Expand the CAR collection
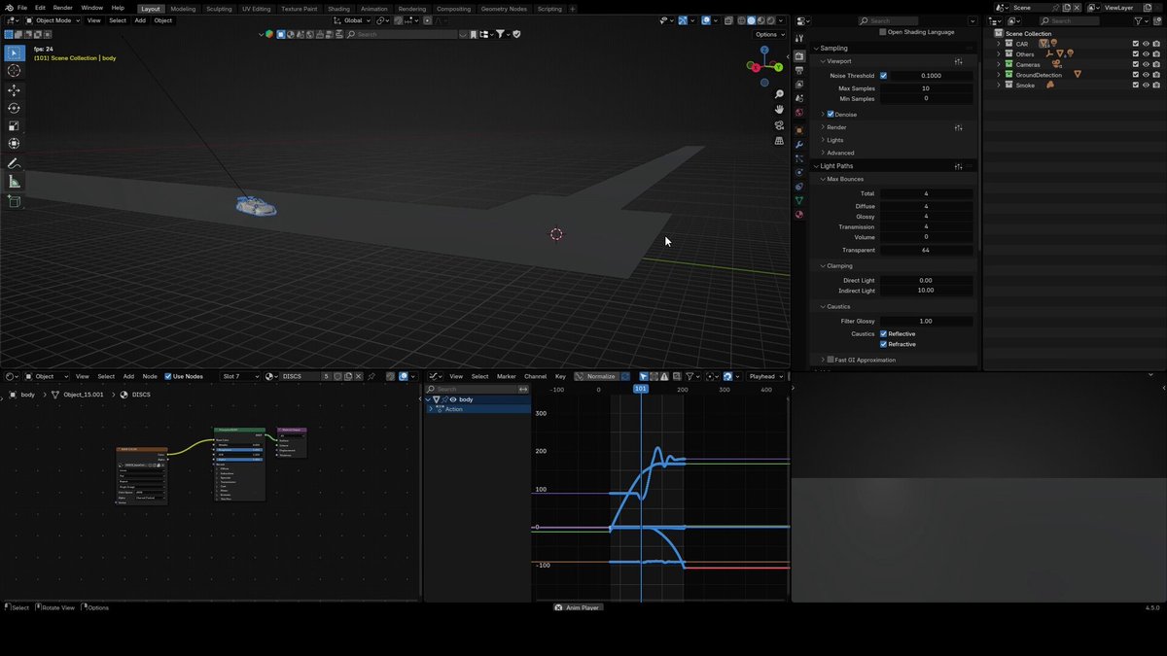 (x=998, y=44)
